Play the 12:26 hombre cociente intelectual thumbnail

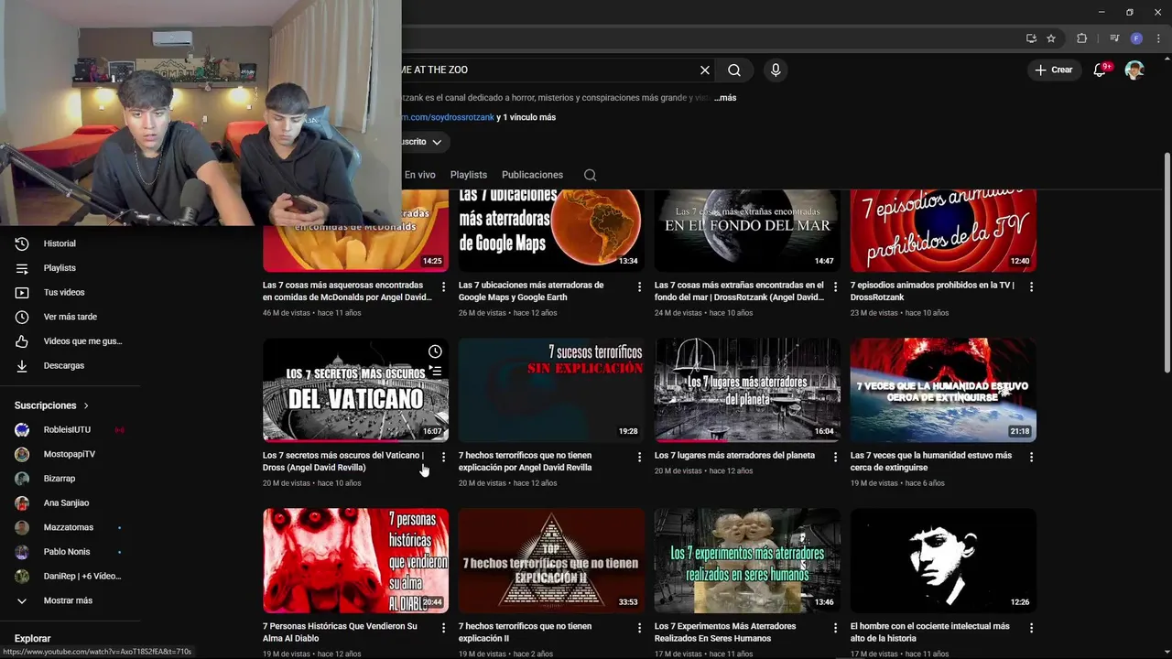(943, 561)
